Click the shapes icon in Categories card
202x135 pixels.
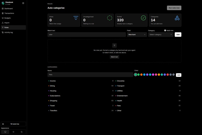[177, 18]
